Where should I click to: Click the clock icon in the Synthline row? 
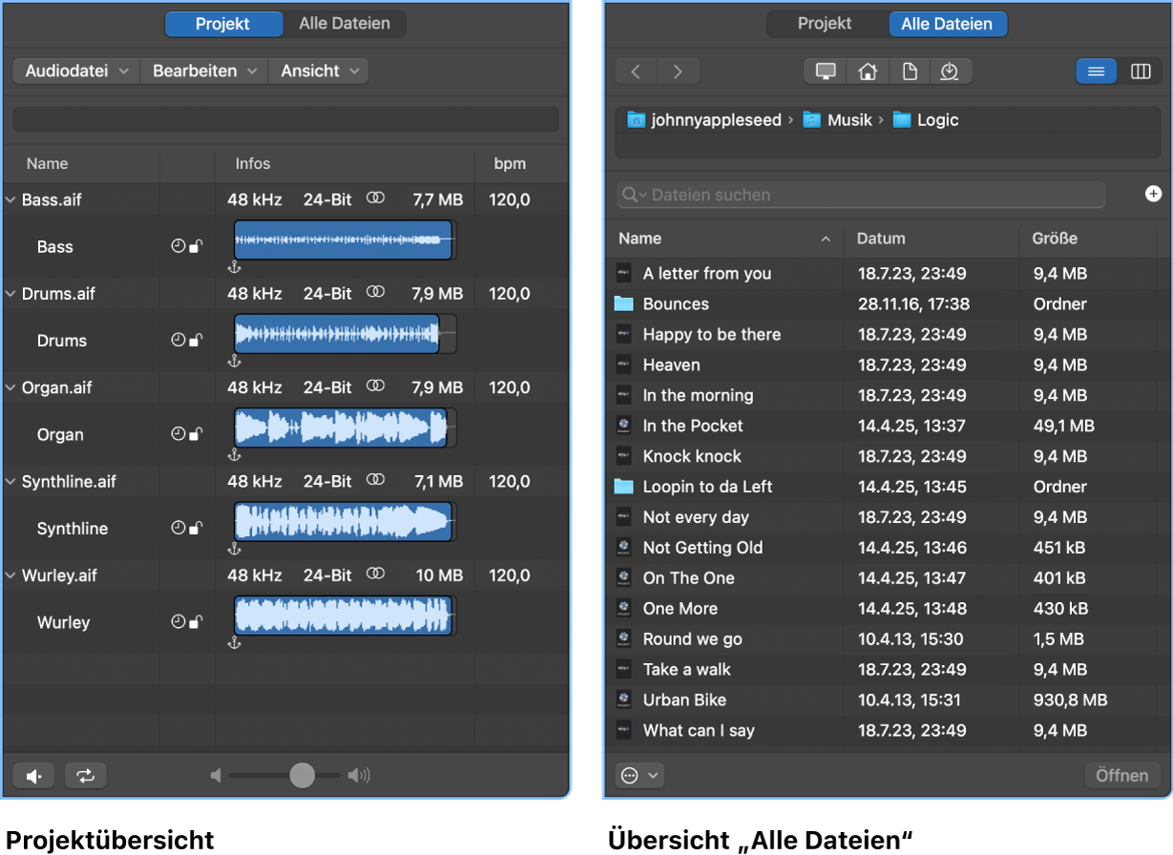(x=178, y=528)
